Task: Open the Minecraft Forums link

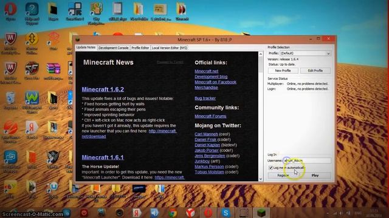Action: pyautogui.click(x=210, y=116)
